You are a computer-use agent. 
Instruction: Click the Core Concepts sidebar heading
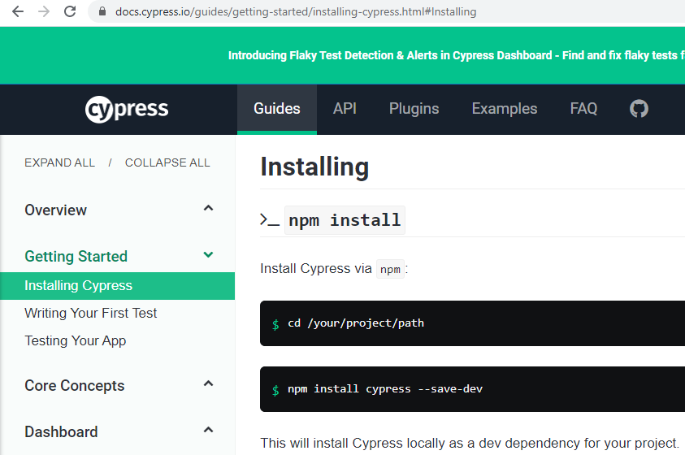75,386
